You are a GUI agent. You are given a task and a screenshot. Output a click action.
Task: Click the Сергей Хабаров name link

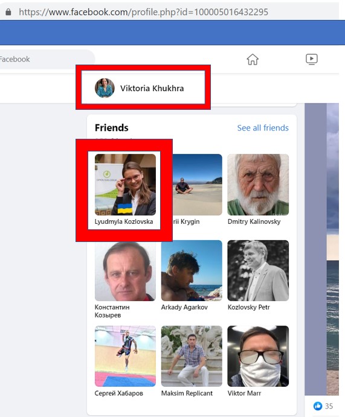tap(119, 393)
